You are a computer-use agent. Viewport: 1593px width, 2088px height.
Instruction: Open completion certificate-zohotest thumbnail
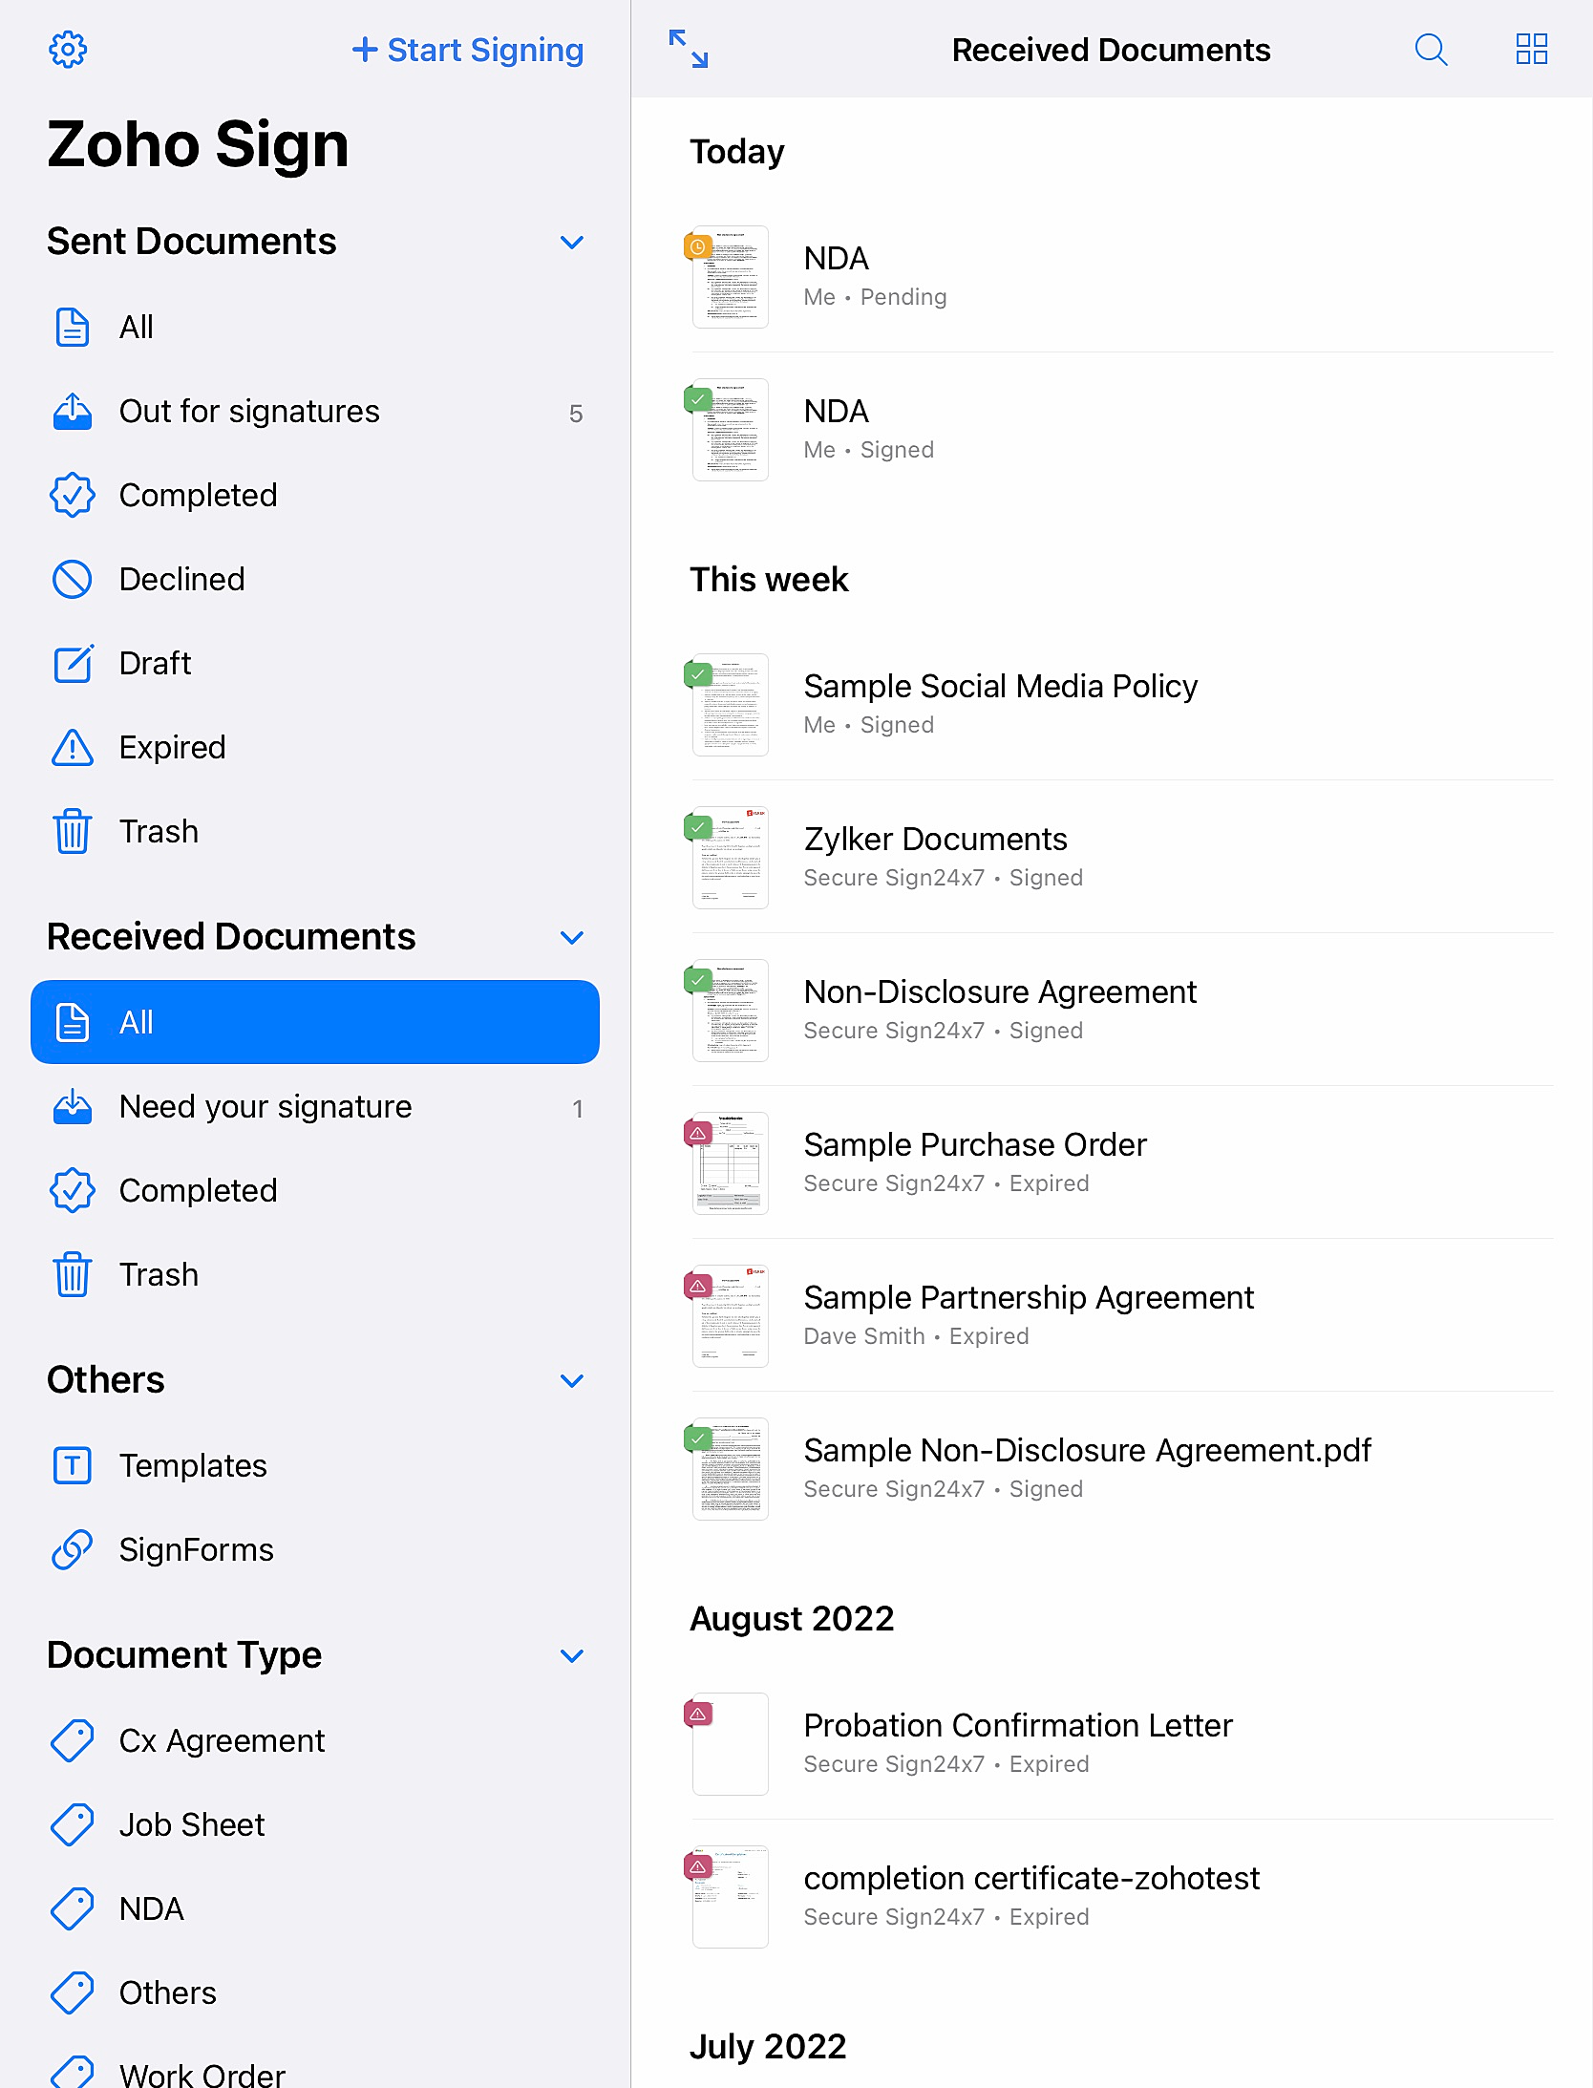point(731,1897)
